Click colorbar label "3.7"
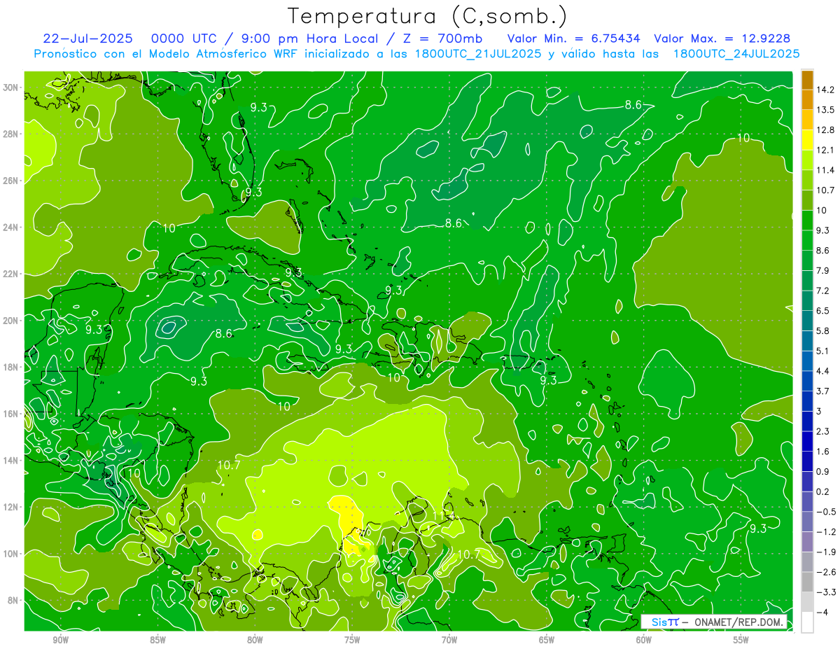The height and width of the screenshot is (649, 840). tap(823, 391)
